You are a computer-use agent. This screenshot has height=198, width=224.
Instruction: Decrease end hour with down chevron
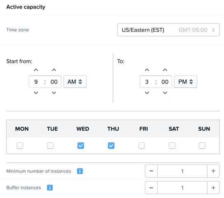point(147,93)
